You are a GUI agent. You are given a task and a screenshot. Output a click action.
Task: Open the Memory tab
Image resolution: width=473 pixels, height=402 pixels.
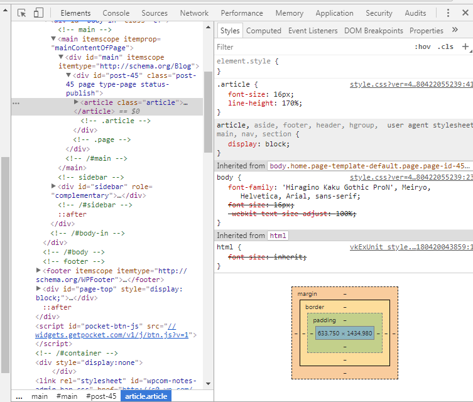pos(290,13)
